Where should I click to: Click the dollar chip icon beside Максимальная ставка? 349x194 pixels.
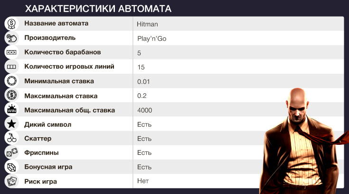pyautogui.click(x=11, y=96)
